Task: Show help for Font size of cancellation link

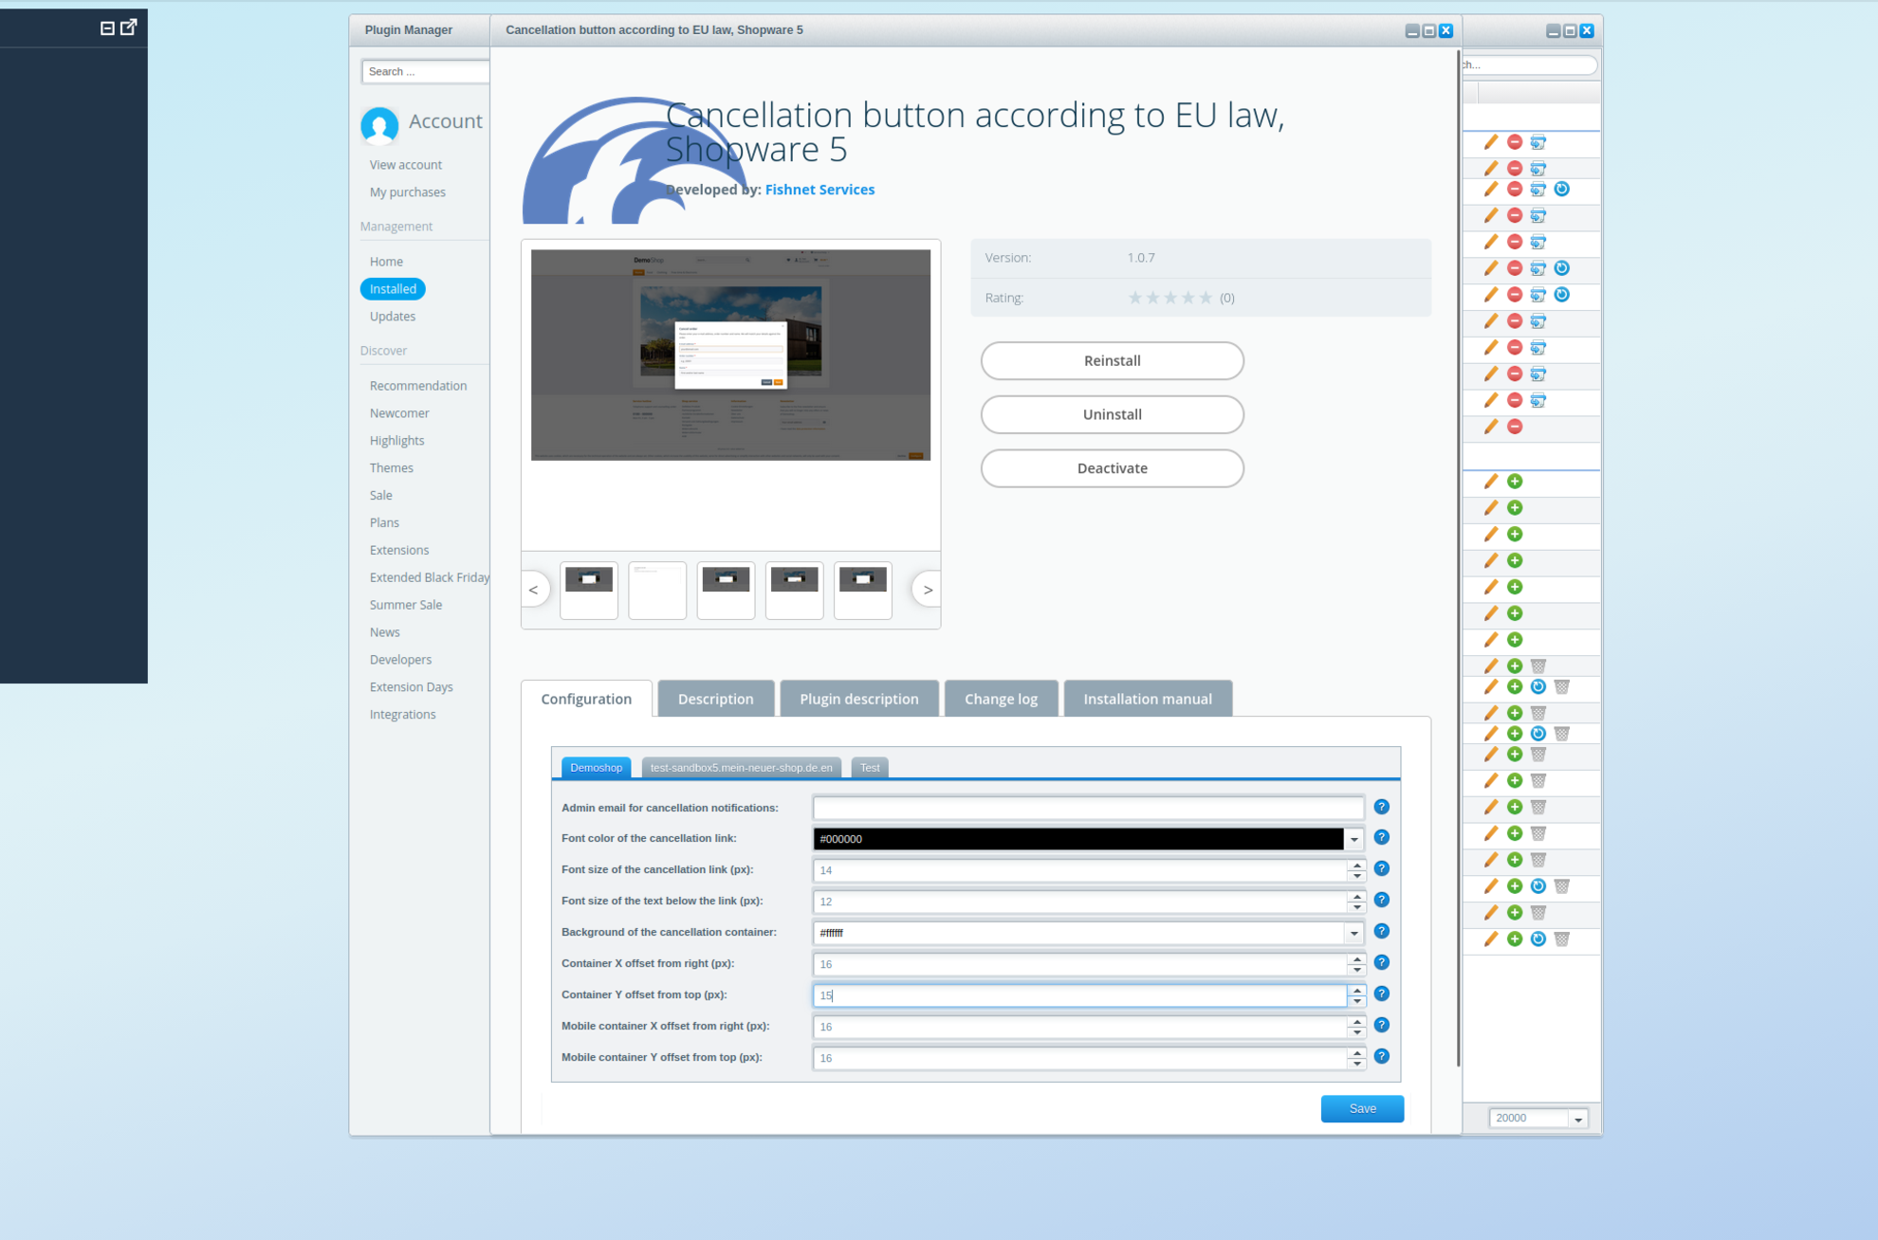Action: click(1381, 869)
